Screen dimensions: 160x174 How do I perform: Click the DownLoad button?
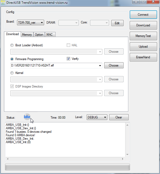[143, 25]
